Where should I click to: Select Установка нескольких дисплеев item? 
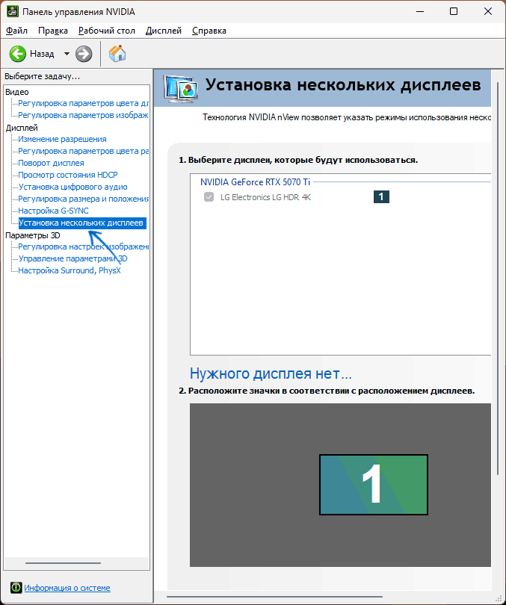pos(82,223)
